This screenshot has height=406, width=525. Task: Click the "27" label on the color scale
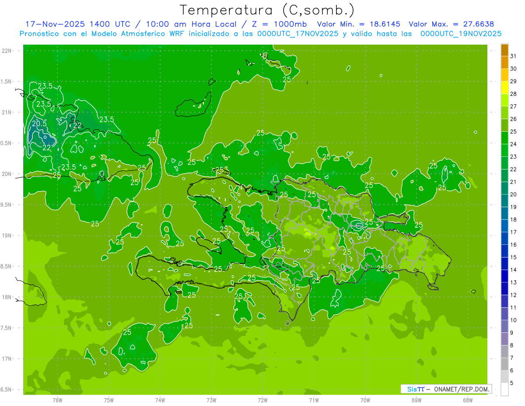[514, 106]
